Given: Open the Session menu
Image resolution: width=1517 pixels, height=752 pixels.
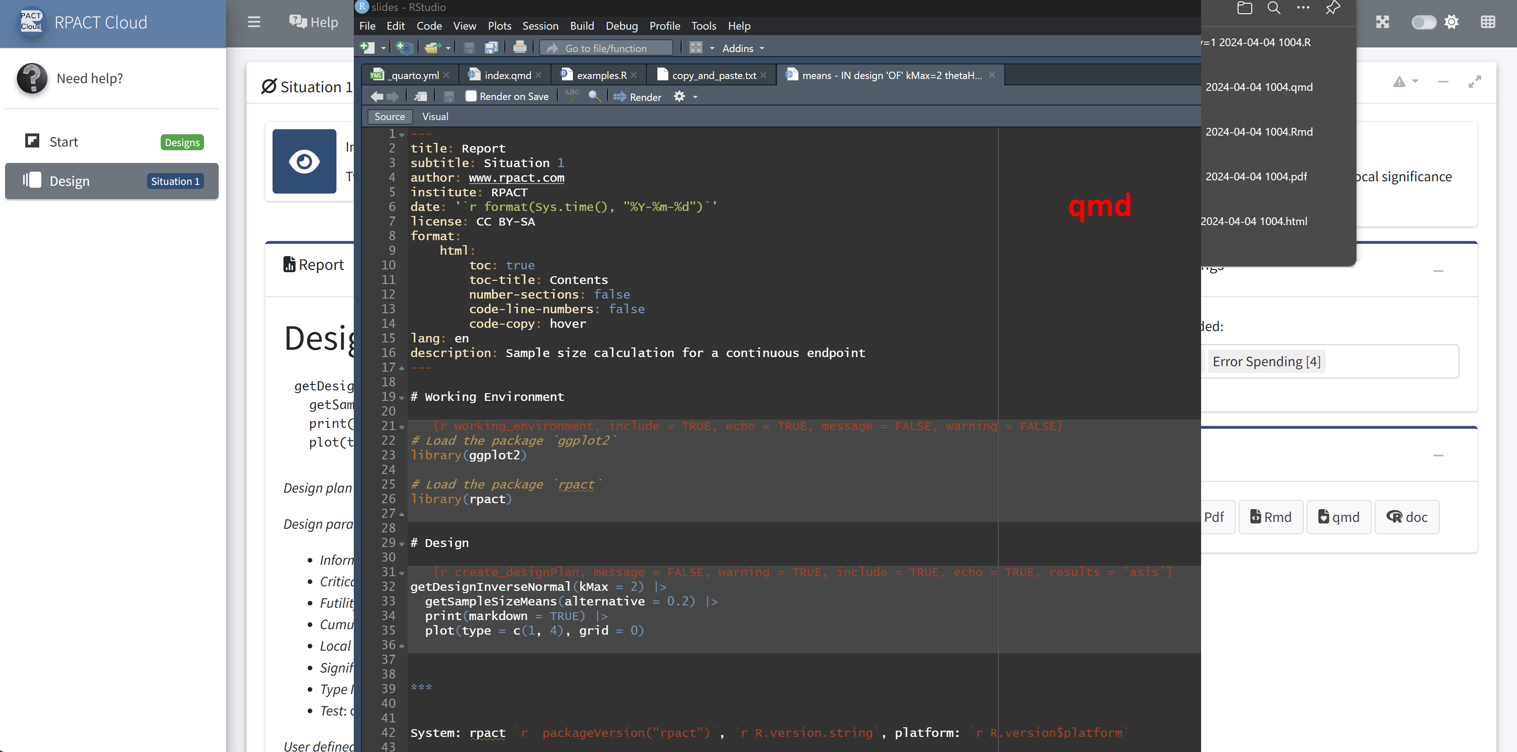Looking at the screenshot, I should 540,26.
